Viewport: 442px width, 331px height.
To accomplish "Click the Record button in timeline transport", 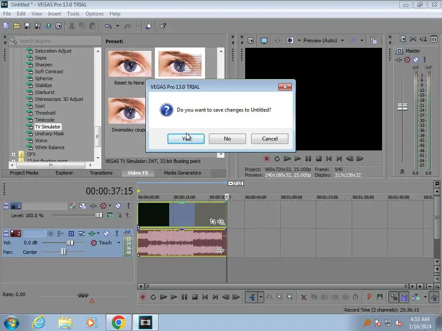I will tap(143, 297).
